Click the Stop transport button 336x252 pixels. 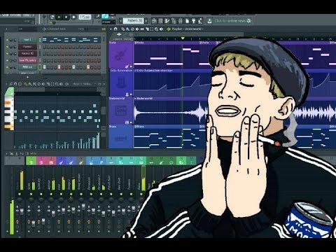coord(66,17)
